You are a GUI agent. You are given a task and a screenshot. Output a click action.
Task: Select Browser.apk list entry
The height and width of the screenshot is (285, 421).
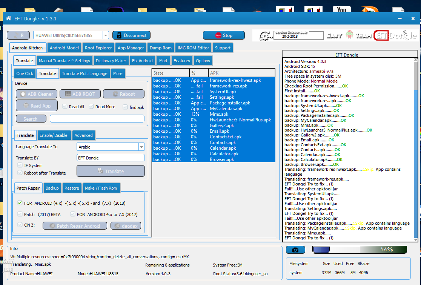[x=214, y=159]
